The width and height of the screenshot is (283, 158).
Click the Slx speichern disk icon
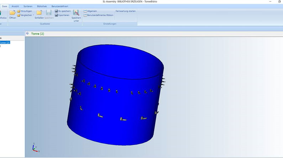(x=56, y=11)
